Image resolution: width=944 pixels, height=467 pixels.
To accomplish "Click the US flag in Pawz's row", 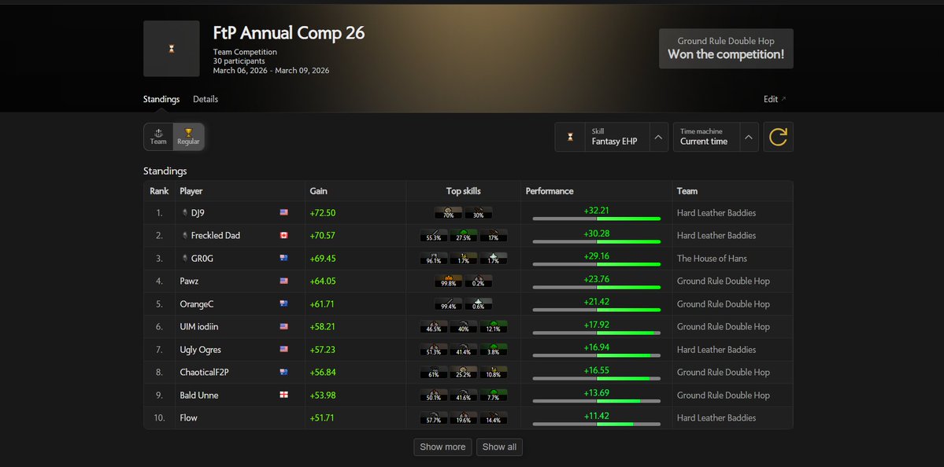I will click(283, 281).
